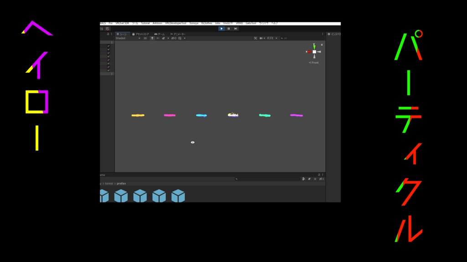Click the tennsi folder in the breadcrumb

point(109,184)
